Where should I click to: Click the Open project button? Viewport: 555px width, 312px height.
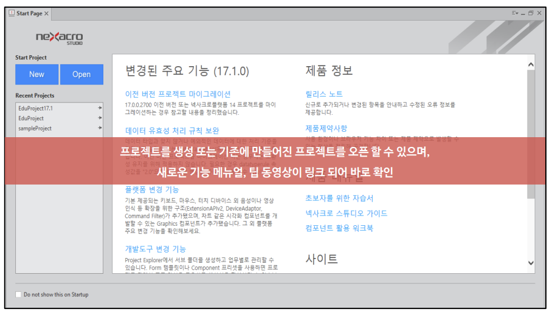82,74
